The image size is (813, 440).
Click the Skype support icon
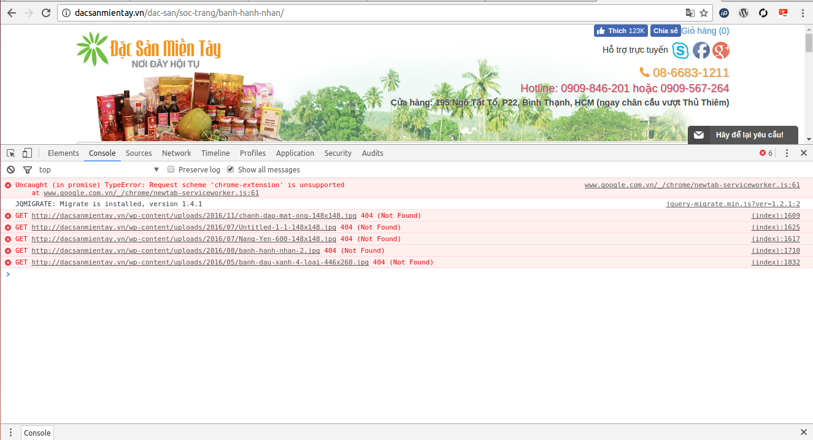(x=680, y=50)
